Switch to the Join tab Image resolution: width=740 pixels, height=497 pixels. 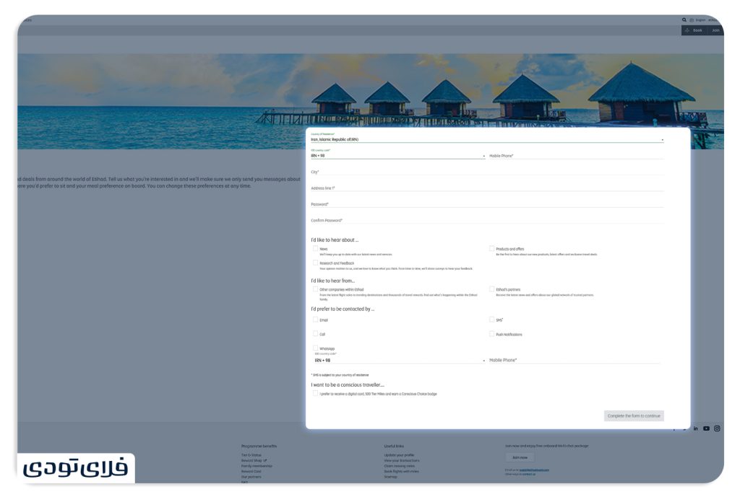coord(715,30)
